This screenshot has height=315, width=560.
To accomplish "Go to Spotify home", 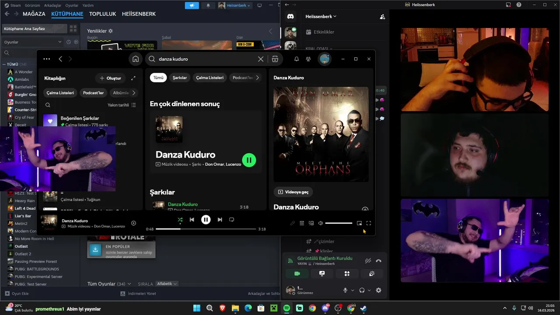I will pos(136,59).
